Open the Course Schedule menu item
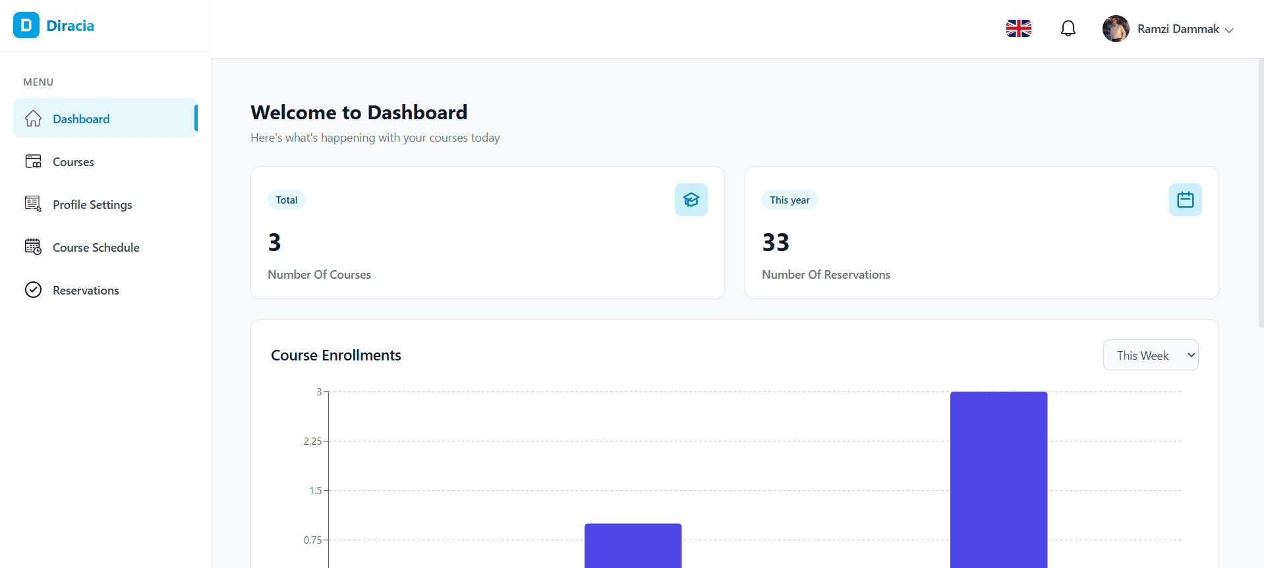The image size is (1264, 568). click(x=105, y=247)
